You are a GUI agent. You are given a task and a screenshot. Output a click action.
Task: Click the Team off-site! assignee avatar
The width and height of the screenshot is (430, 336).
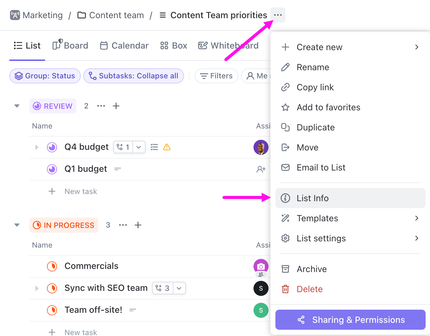[261, 310]
